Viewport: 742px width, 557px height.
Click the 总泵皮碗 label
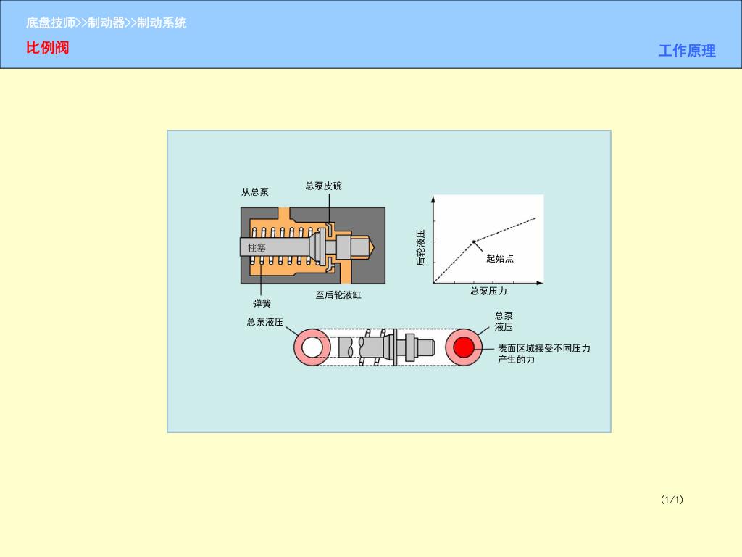click(x=324, y=186)
